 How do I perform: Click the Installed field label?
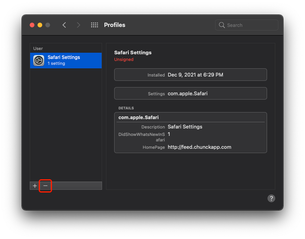[x=156, y=75]
